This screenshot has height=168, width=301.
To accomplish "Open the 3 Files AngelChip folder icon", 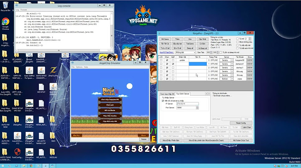I will pyautogui.click(x=5, y=40).
